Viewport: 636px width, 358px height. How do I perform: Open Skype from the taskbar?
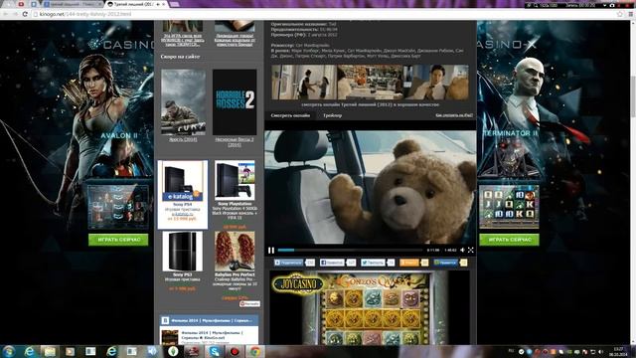click(x=215, y=351)
